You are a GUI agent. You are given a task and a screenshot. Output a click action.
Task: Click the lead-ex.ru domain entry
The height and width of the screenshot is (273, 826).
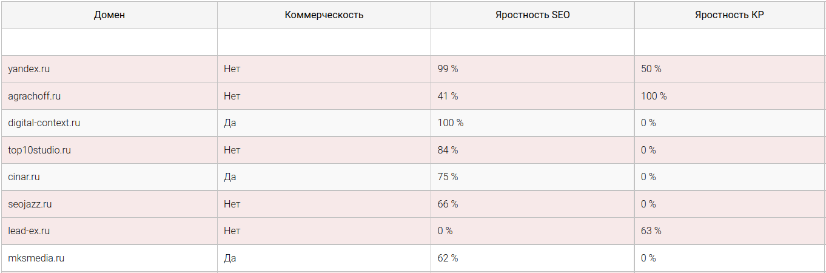click(x=29, y=231)
